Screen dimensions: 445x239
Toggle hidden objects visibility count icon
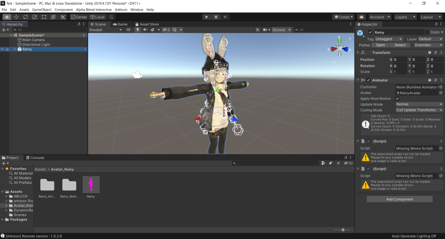(166, 30)
